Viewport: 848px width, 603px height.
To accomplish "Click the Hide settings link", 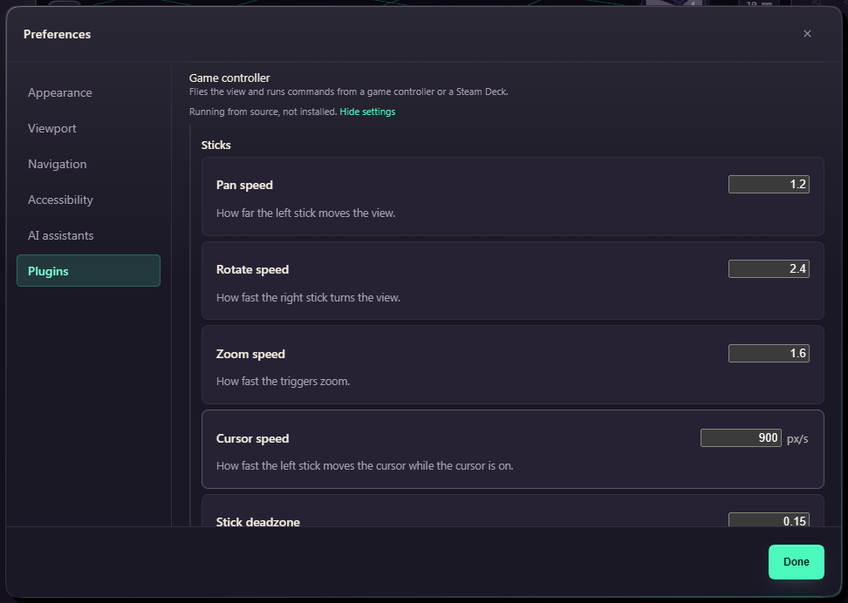I will pos(367,112).
